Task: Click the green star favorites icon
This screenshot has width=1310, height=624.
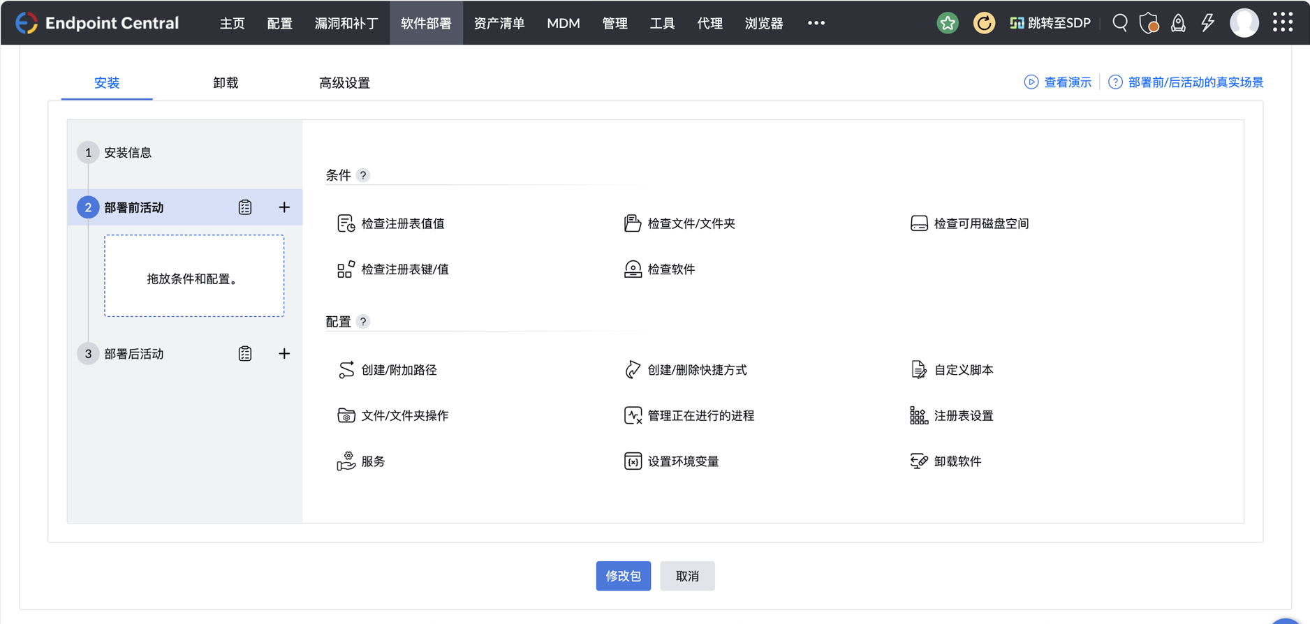Action: [x=948, y=23]
